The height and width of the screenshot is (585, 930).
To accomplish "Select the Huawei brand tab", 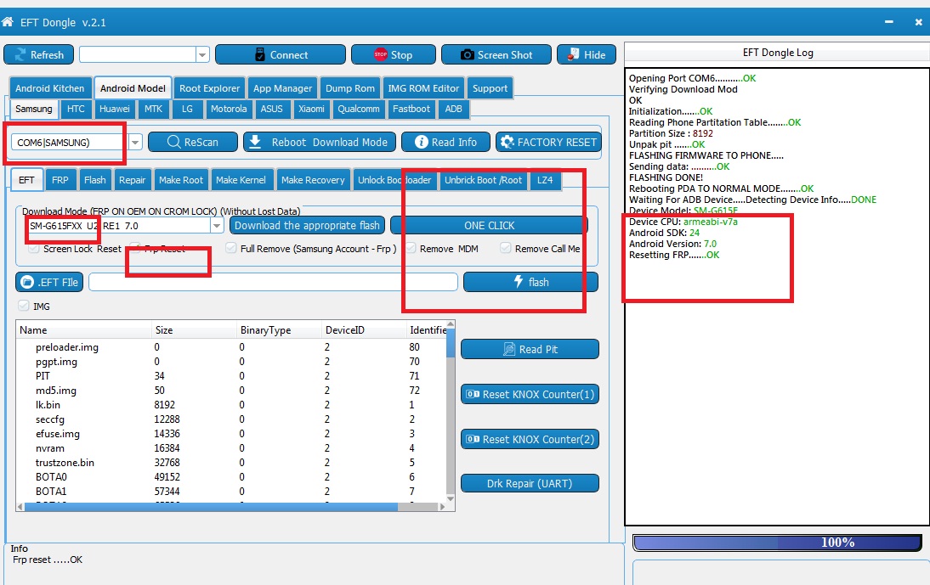I will tap(115, 109).
